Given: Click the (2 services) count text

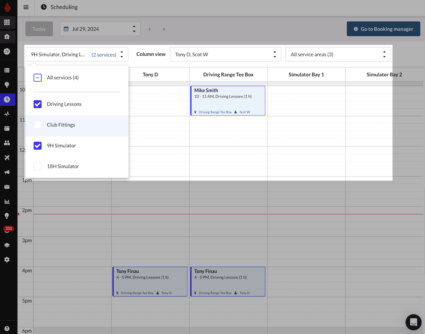Looking at the screenshot, I should [x=104, y=55].
